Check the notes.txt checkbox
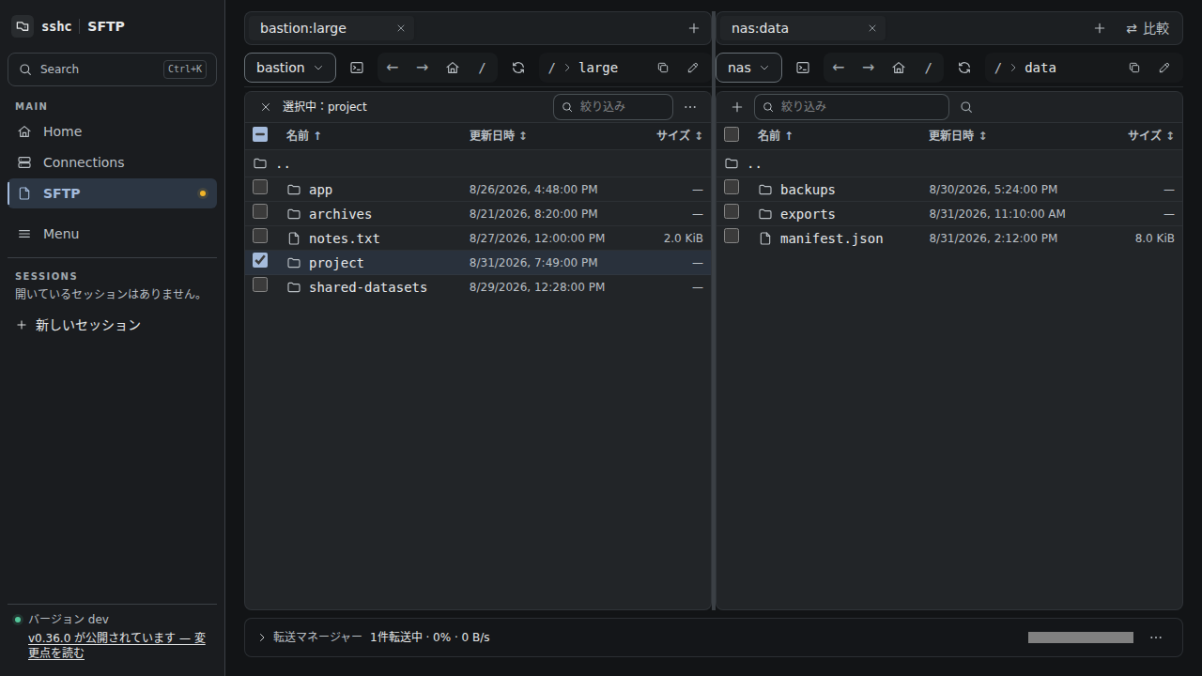 260,236
